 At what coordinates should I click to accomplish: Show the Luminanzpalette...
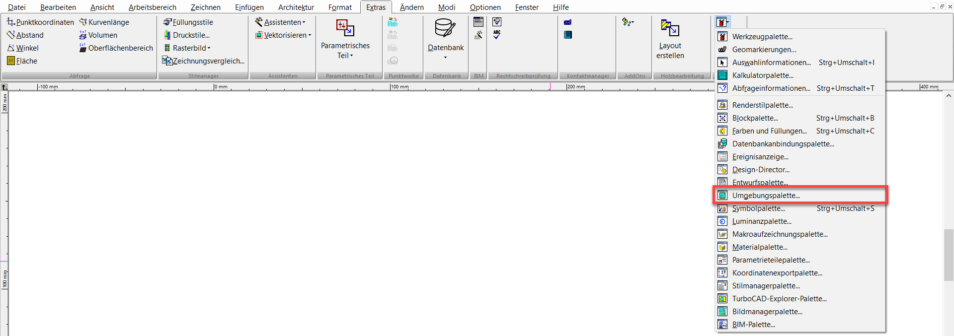point(800,221)
